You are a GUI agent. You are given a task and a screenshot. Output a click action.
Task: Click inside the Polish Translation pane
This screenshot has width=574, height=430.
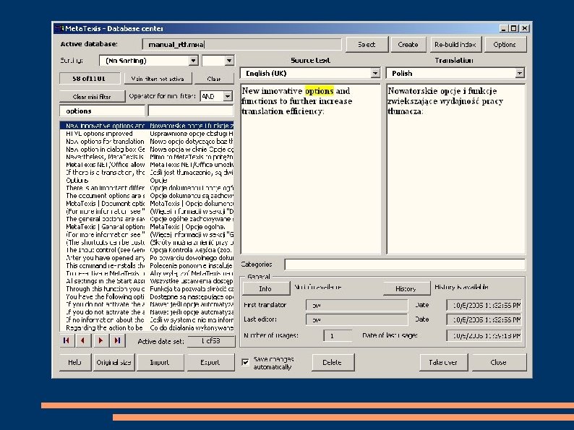click(455, 168)
